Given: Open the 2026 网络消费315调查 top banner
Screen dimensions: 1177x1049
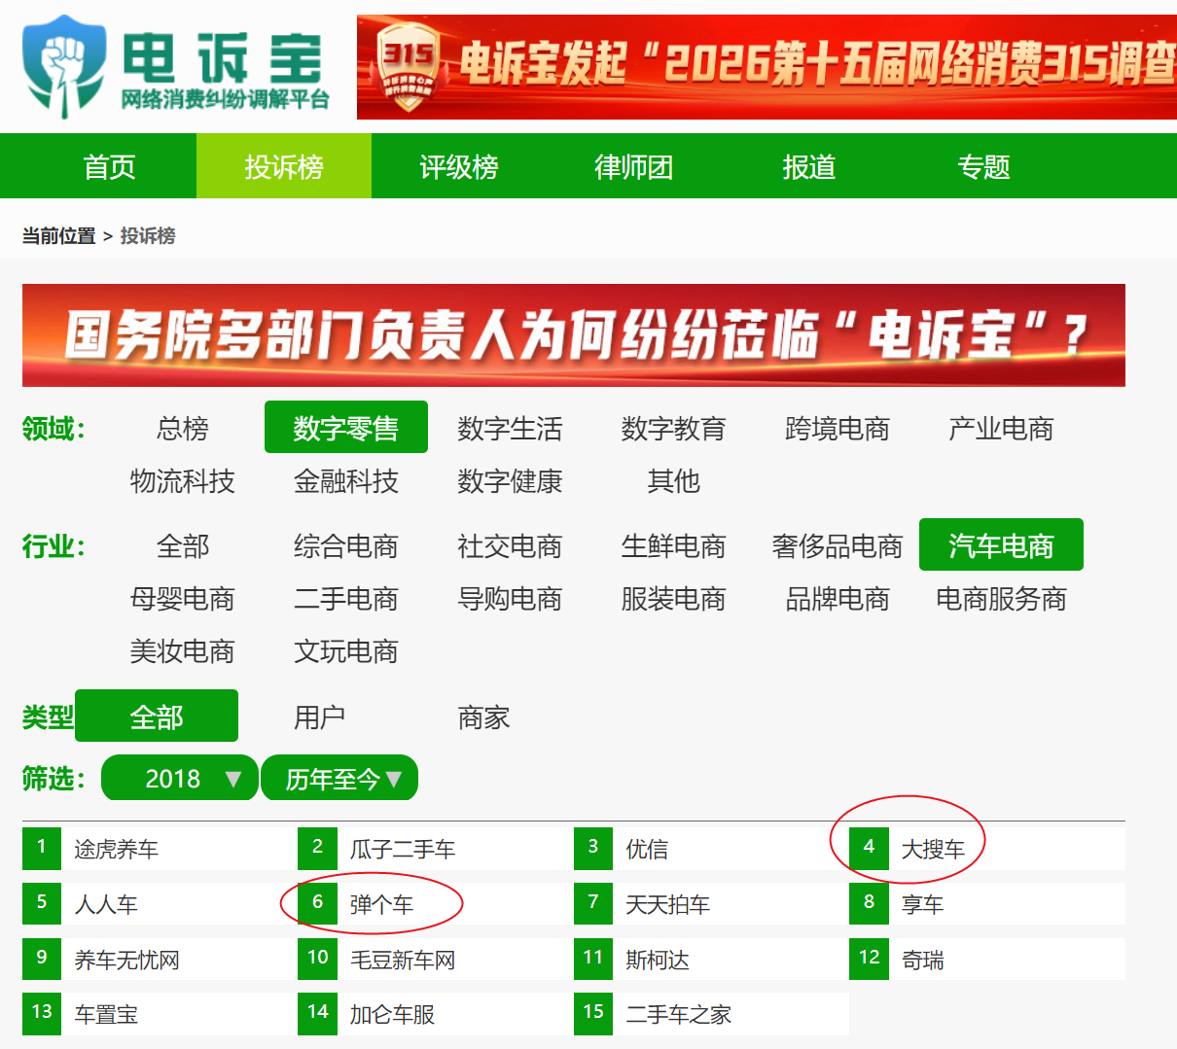Looking at the screenshot, I should click(x=767, y=67).
